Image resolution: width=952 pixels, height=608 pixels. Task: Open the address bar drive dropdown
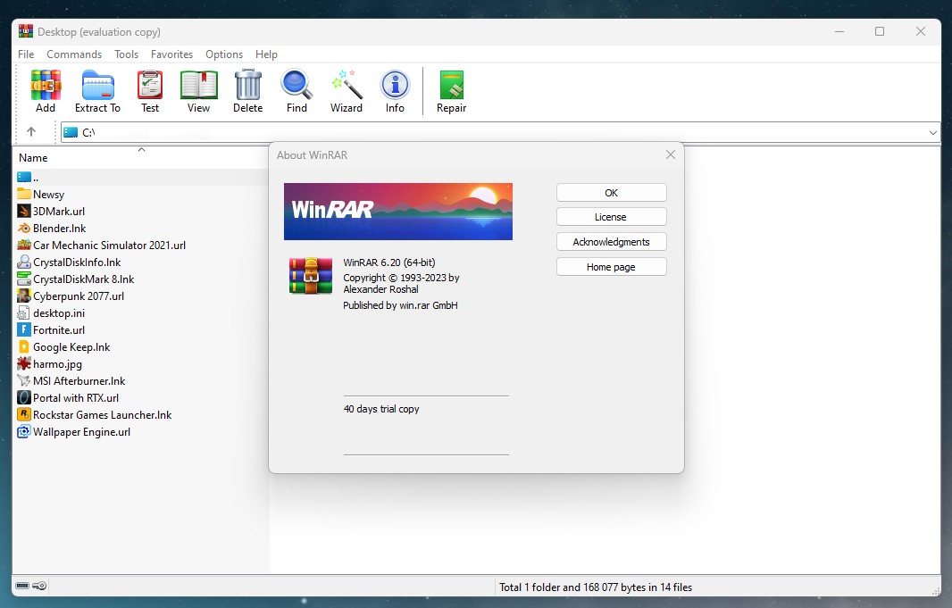(x=934, y=131)
